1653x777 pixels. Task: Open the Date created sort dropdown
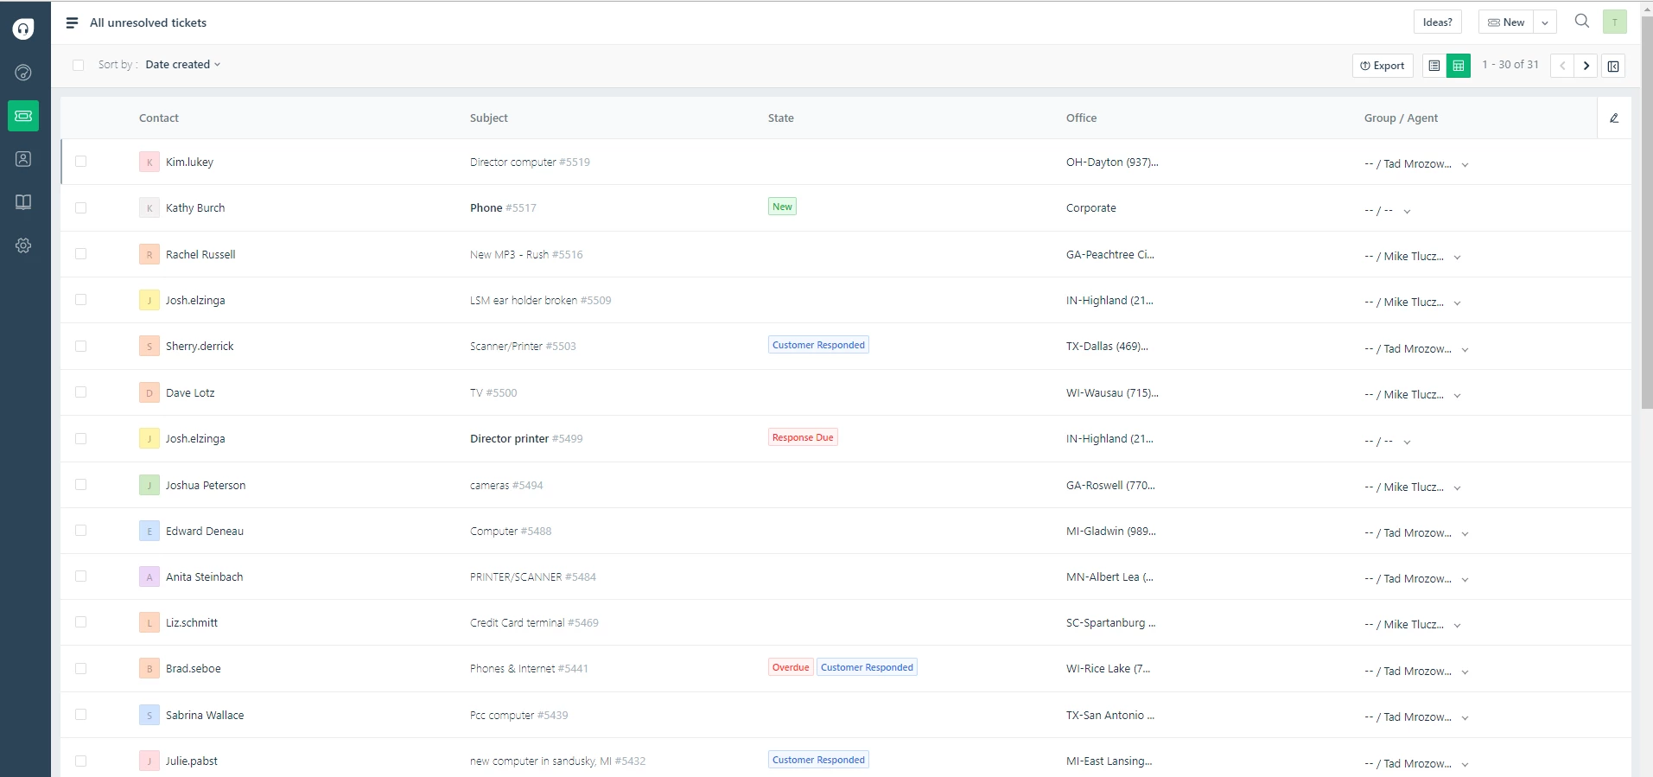183,65
